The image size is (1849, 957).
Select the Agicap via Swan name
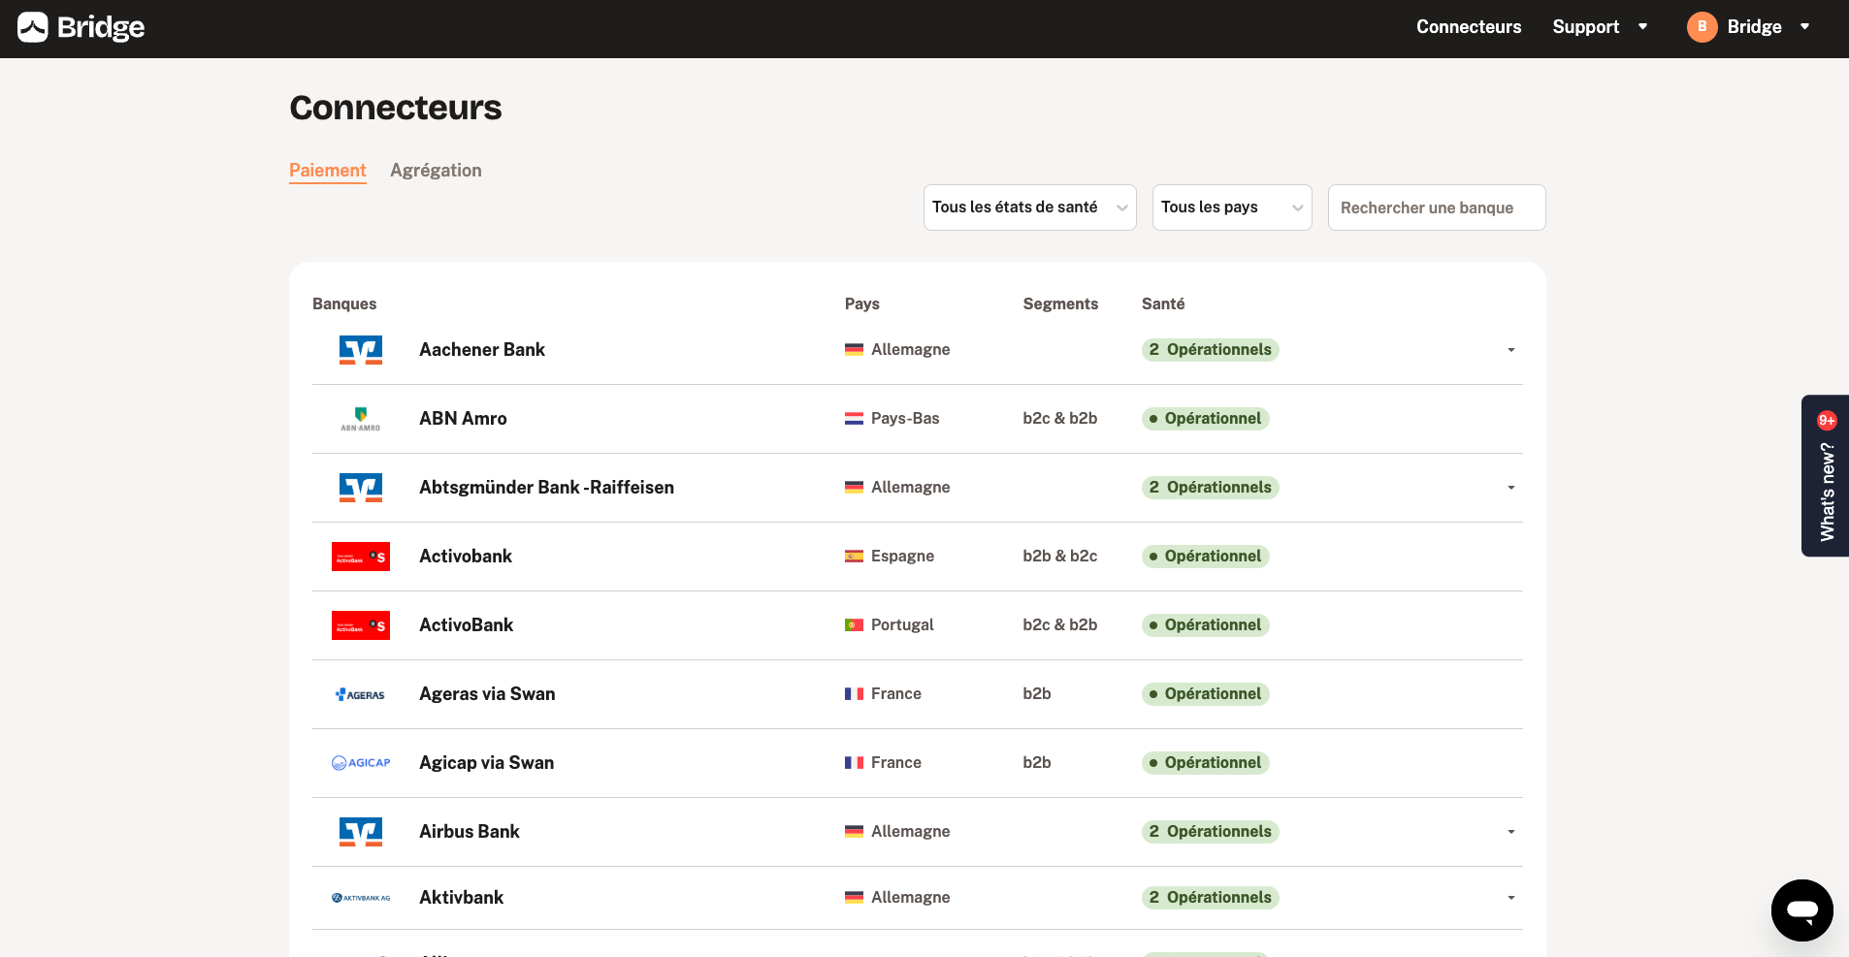click(486, 763)
